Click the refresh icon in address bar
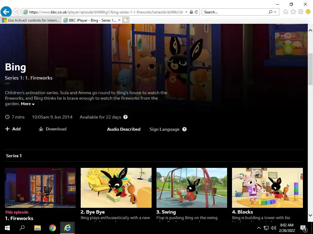This screenshot has height=234, width=313. pyautogui.click(x=196, y=12)
